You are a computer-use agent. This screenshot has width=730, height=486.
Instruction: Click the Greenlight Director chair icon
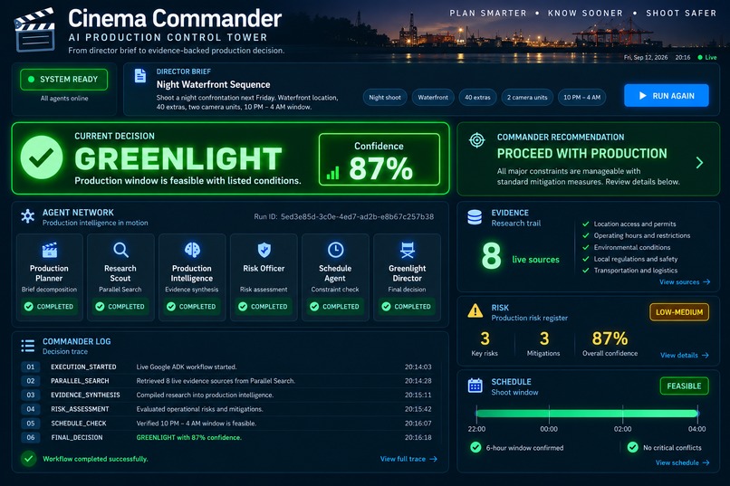[x=408, y=250]
